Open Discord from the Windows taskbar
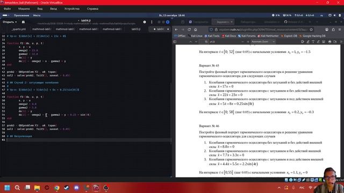Image resolution: width=344 pixels, height=193 pixels. pyautogui.click(x=76, y=188)
